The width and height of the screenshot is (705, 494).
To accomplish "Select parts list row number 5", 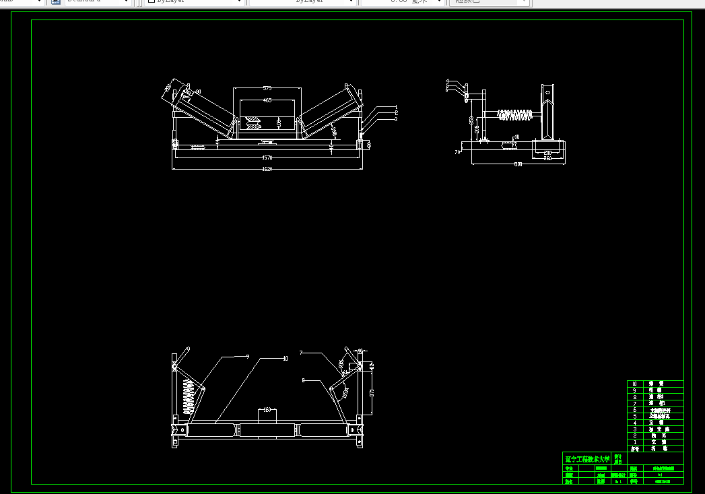I will pos(635,416).
